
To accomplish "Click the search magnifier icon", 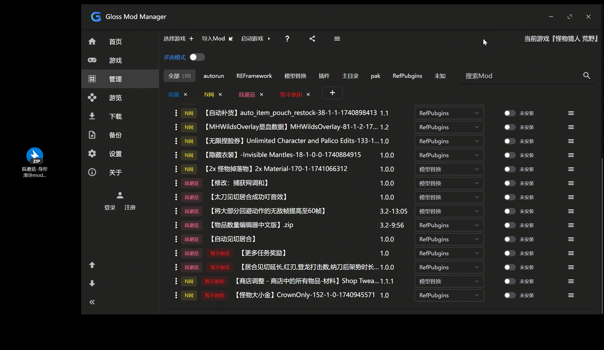I will click(587, 76).
